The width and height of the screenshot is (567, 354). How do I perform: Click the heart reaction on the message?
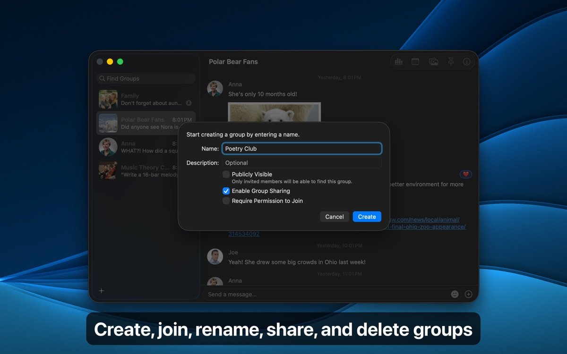465,174
